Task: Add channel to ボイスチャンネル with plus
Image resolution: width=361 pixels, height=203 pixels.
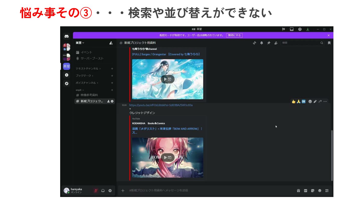Action: pyautogui.click(x=112, y=83)
